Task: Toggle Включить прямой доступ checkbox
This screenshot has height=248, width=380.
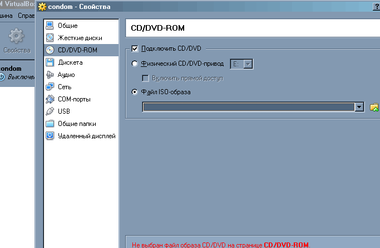Action: 145,78
